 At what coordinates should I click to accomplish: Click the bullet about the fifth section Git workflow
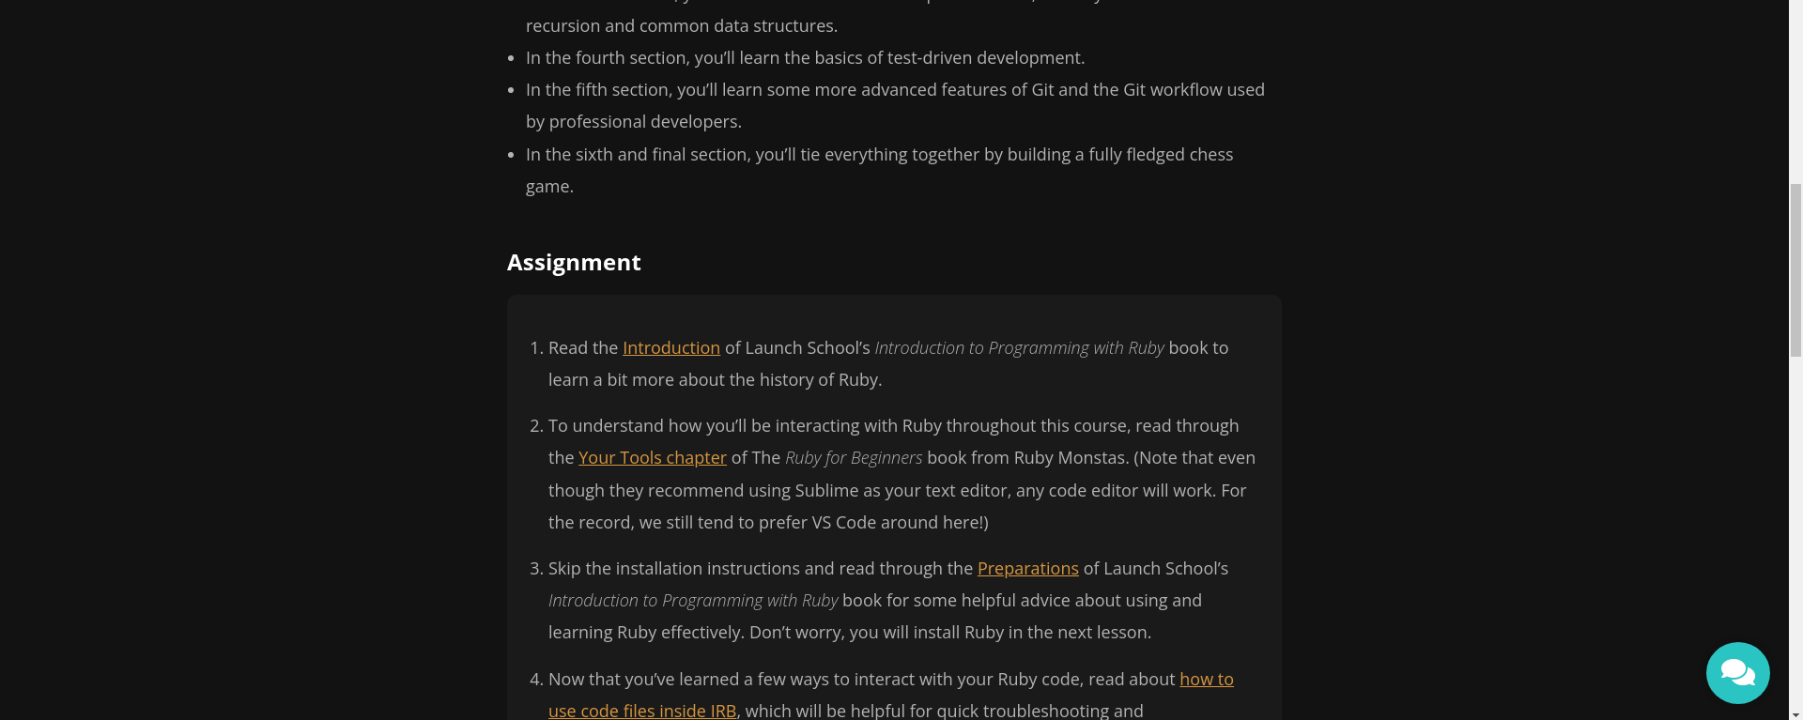[895, 105]
